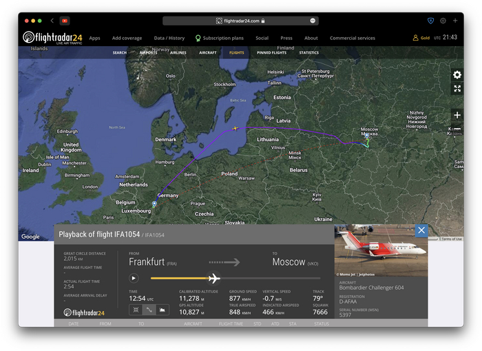
Task: Open the browser shield privacy icon
Action: coord(430,21)
